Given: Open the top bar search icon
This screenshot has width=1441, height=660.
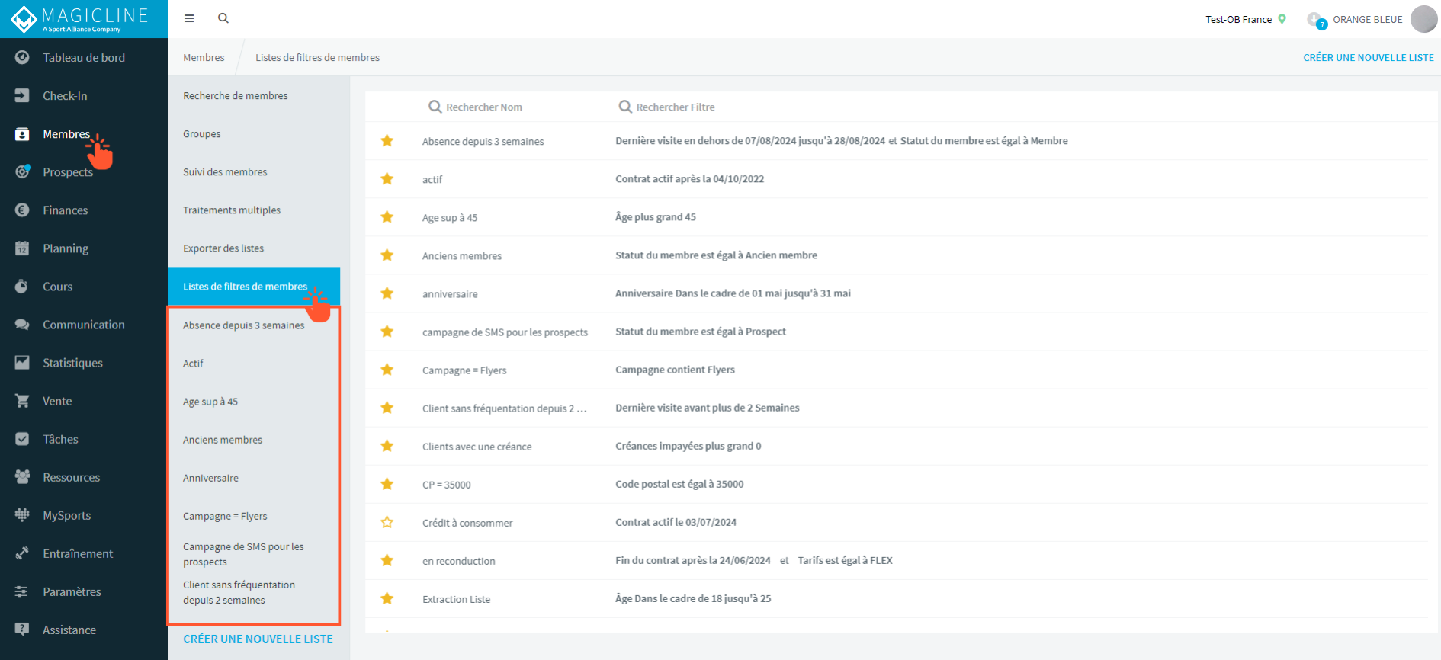Looking at the screenshot, I should pos(223,18).
